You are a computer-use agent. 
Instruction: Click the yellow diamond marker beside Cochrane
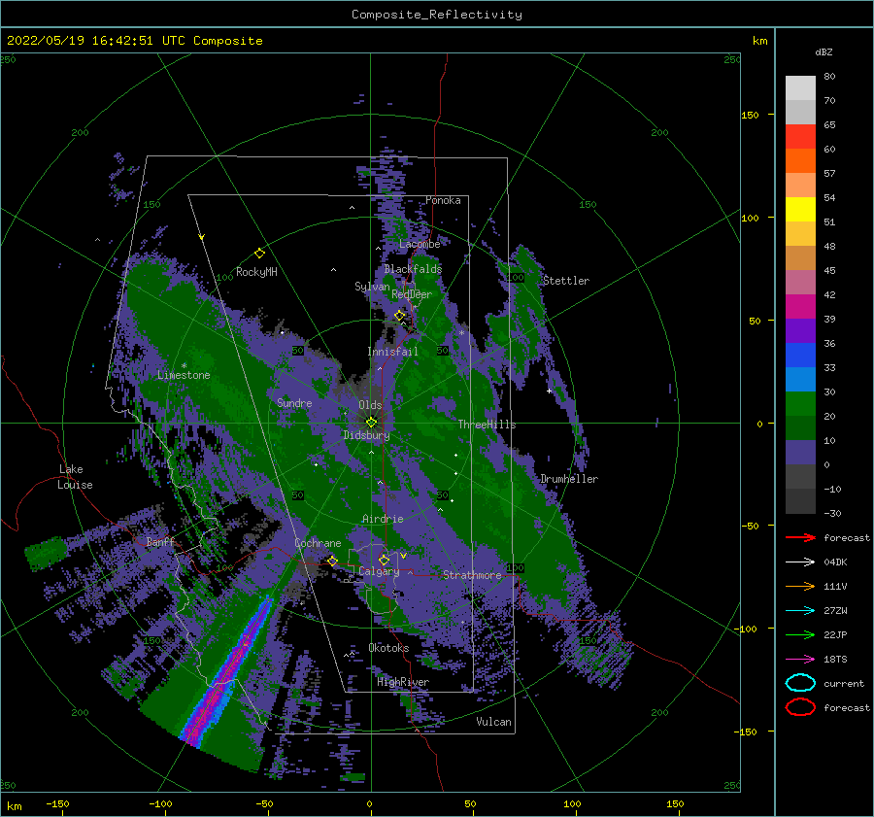coord(333,561)
